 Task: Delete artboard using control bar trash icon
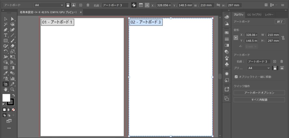click(88, 5)
